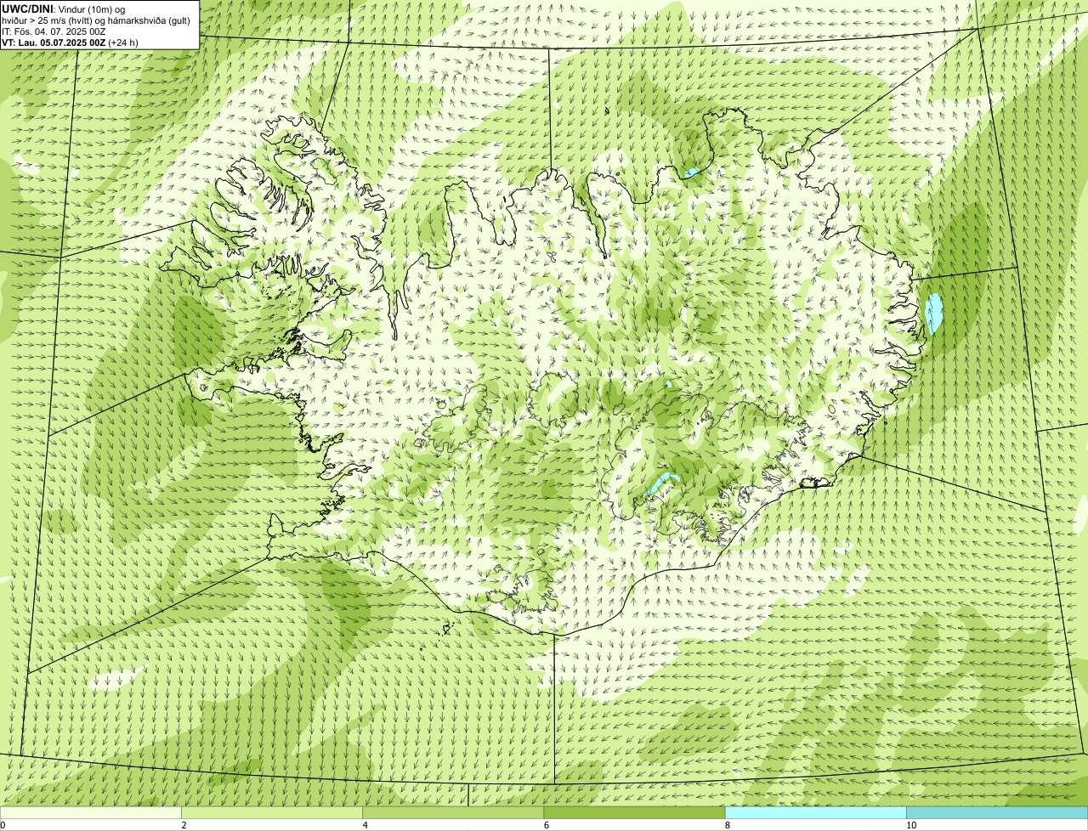
Task: Click the legend scale label "6"
Action: coord(547,825)
